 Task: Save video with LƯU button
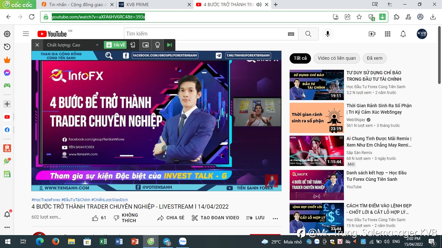255,218
